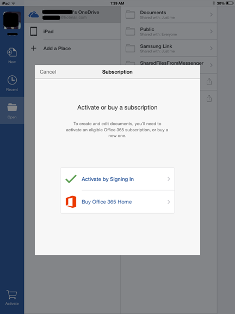Click the profile avatar picture
235x314 pixels.
12,20
